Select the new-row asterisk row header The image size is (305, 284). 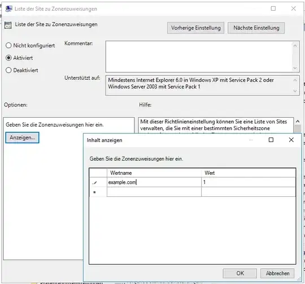98,192
